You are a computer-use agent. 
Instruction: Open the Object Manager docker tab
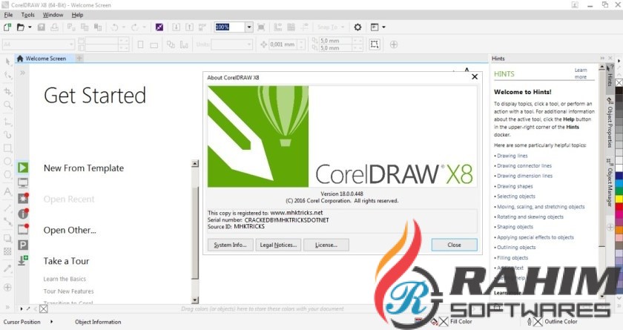coord(610,182)
